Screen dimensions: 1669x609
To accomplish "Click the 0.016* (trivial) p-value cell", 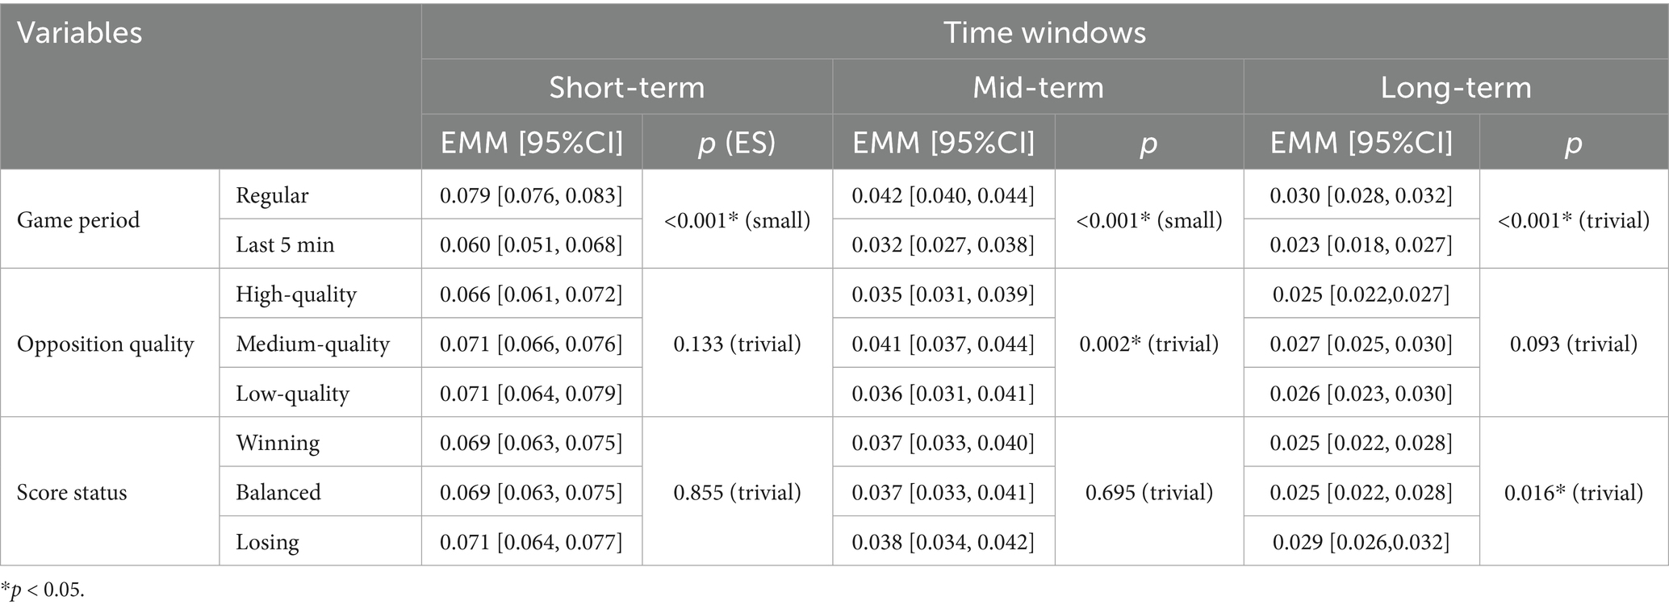I will pos(1573,492).
